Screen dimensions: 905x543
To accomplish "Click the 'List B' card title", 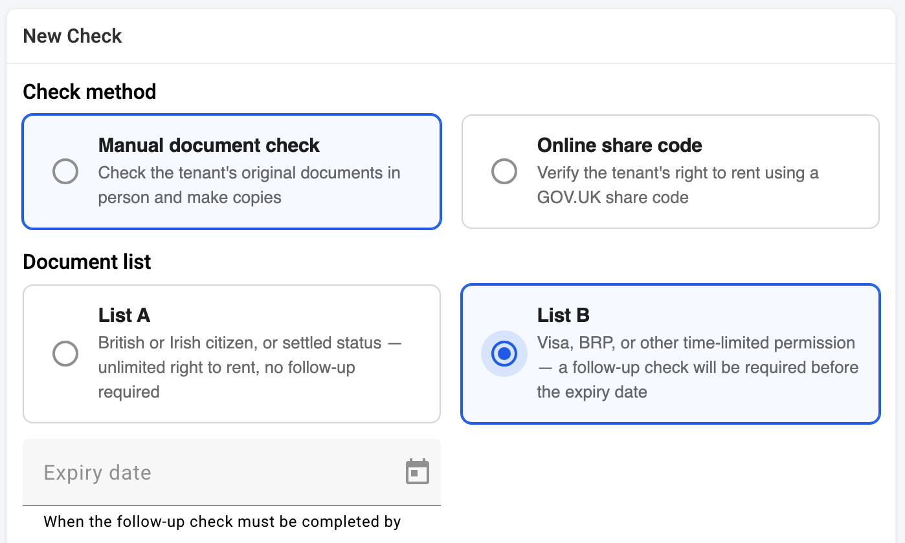I will click(563, 315).
